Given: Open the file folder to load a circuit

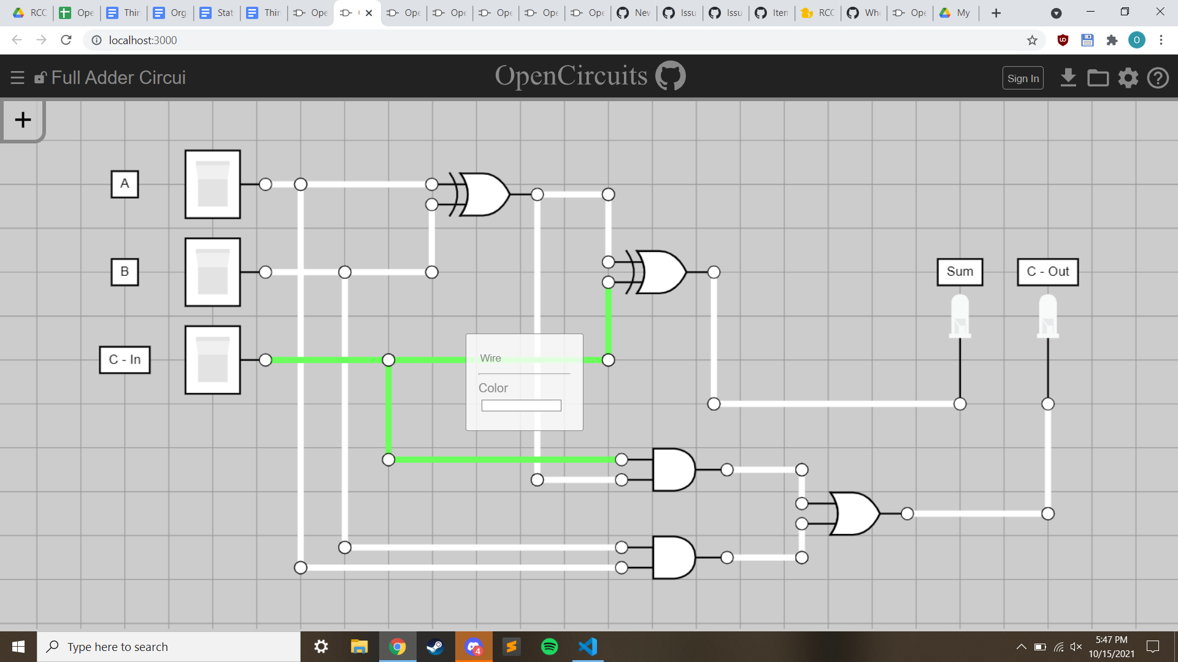Looking at the screenshot, I should (1098, 78).
